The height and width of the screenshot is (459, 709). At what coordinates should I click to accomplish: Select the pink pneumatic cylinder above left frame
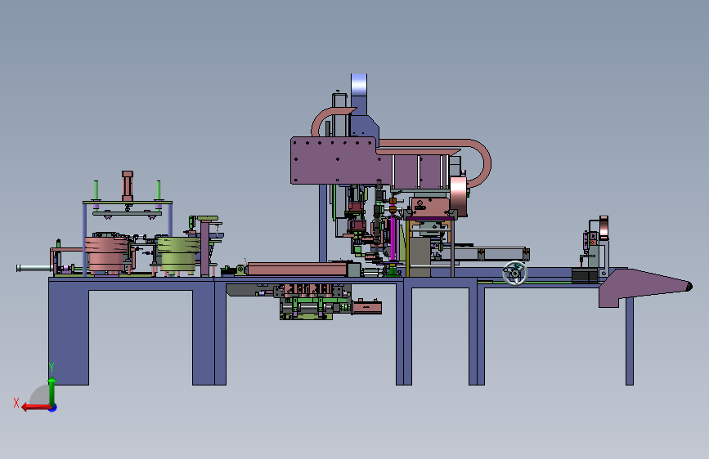pyautogui.click(x=128, y=186)
